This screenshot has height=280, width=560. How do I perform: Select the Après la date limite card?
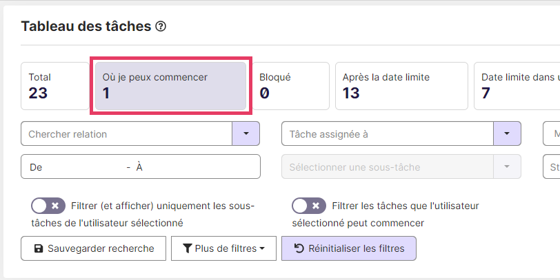(401, 86)
